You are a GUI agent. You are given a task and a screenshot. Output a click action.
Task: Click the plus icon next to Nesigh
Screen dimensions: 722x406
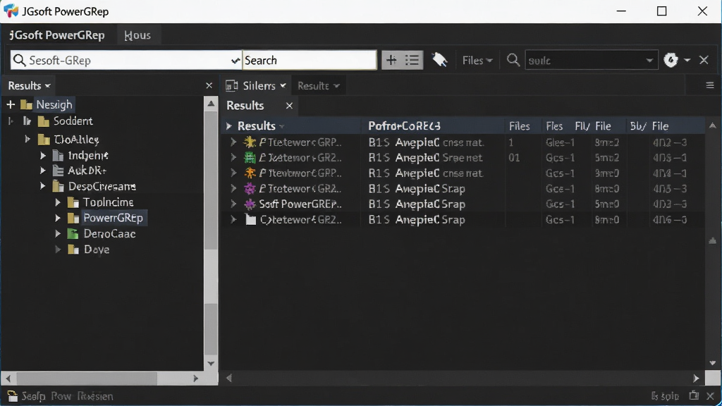pyautogui.click(x=11, y=105)
